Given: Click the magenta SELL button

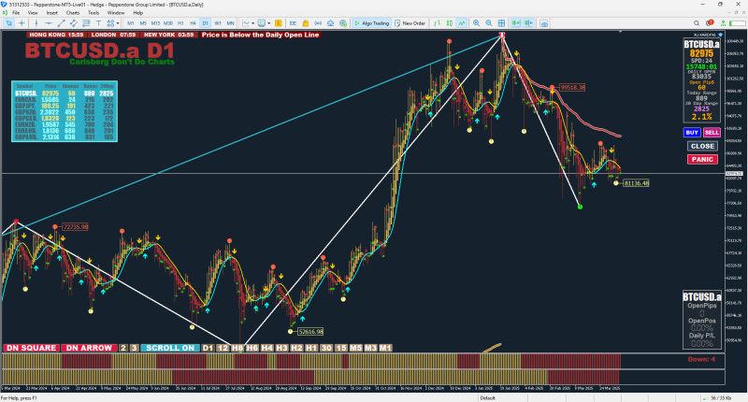Looking at the screenshot, I should pyautogui.click(x=712, y=133).
